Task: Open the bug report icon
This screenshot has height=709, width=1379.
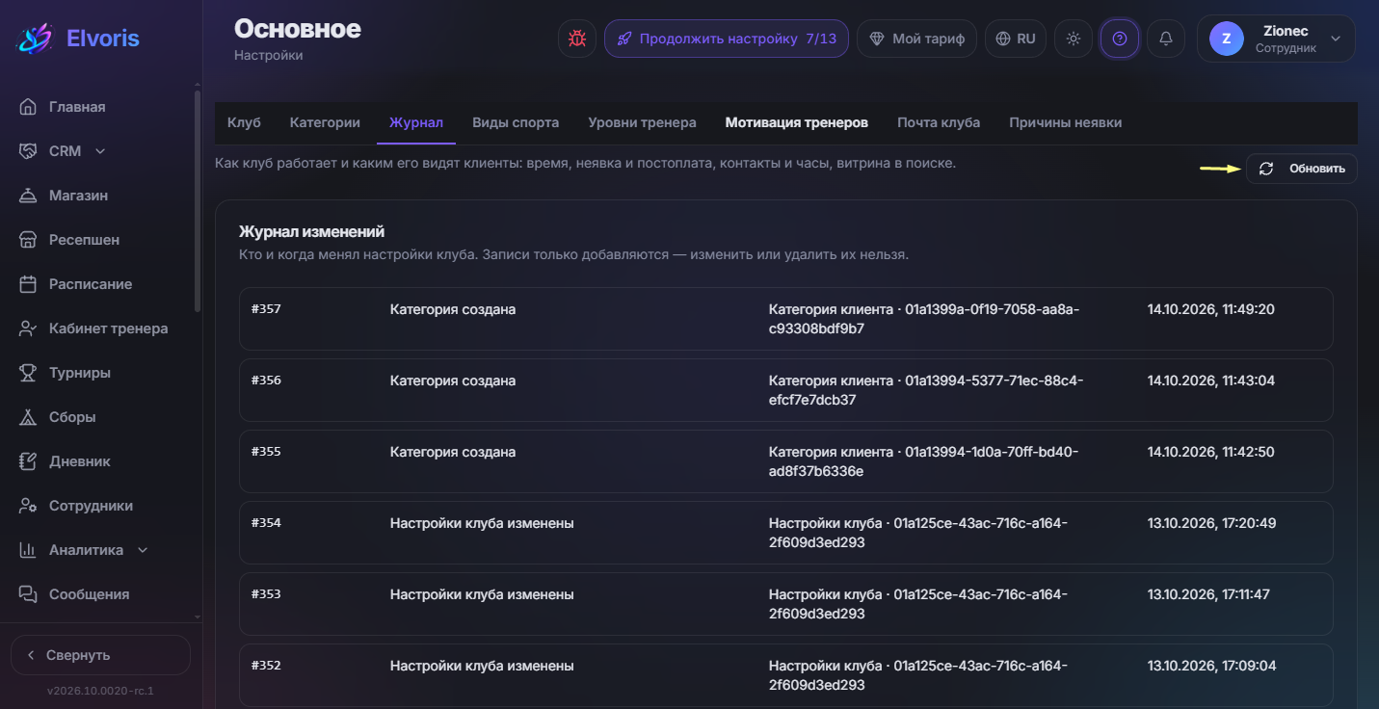Action: 577,39
